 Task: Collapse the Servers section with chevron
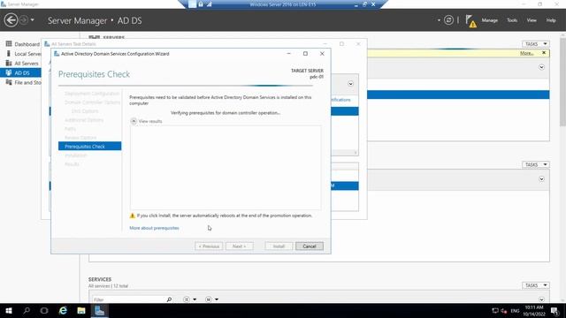pyautogui.click(x=541, y=67)
